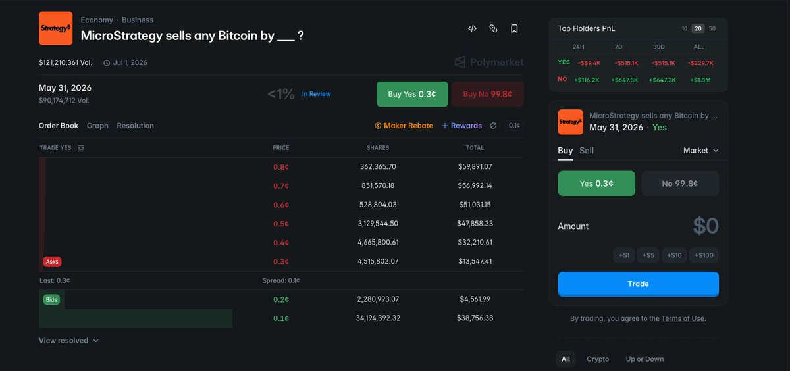Click the 0.2¢ bid price row
The width and height of the screenshot is (790, 371).
pos(282,299)
